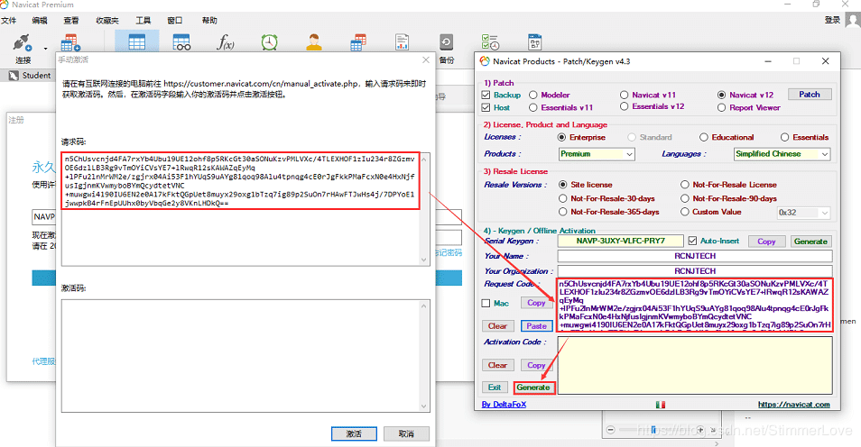The image size is (861, 447).
Task: Click the Exit button in Keygen
Action: click(495, 388)
